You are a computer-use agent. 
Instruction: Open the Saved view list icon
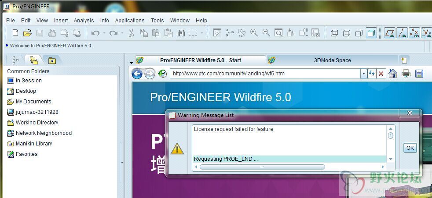pos(304,33)
